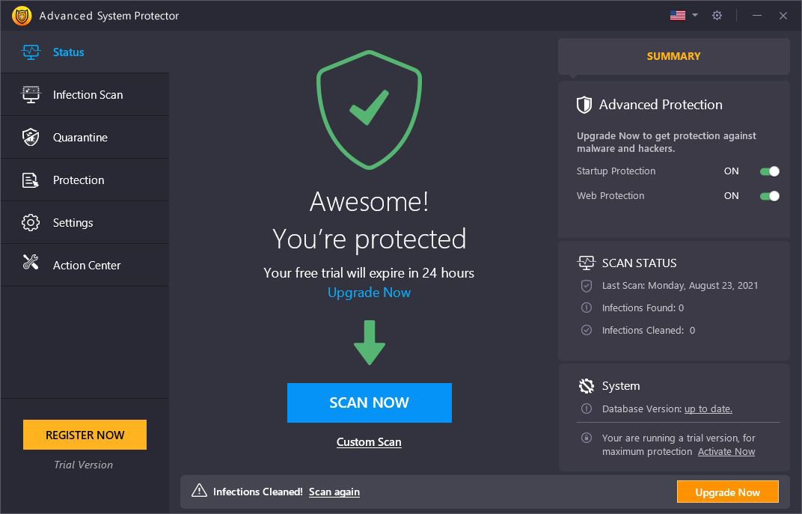Click the trial version lock icon
The height and width of the screenshot is (514, 802).
(x=587, y=438)
